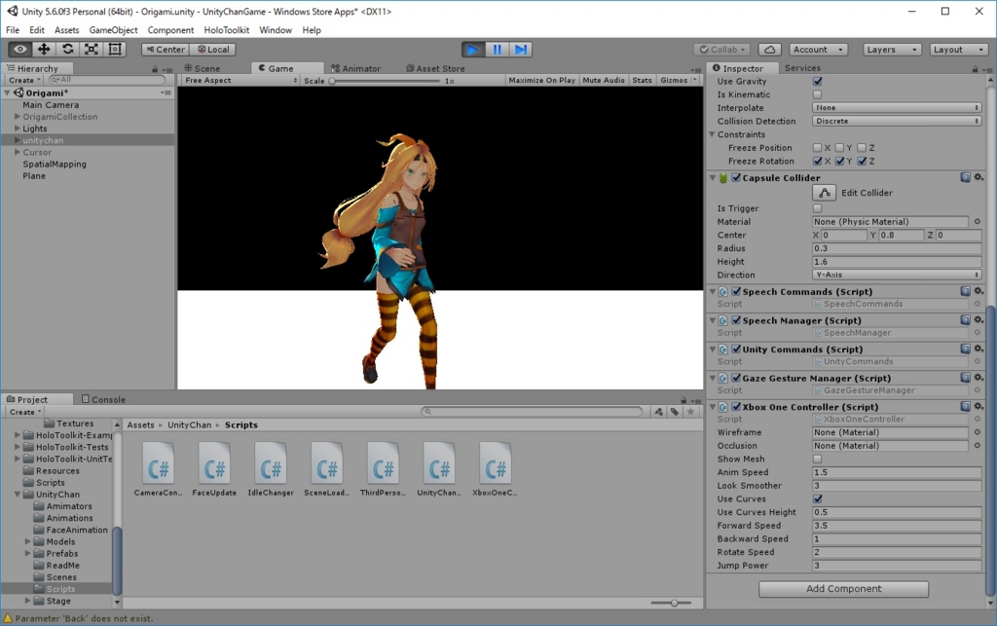Toggle Show Mesh checkbox
Image resolution: width=997 pixels, height=626 pixels.
[818, 459]
